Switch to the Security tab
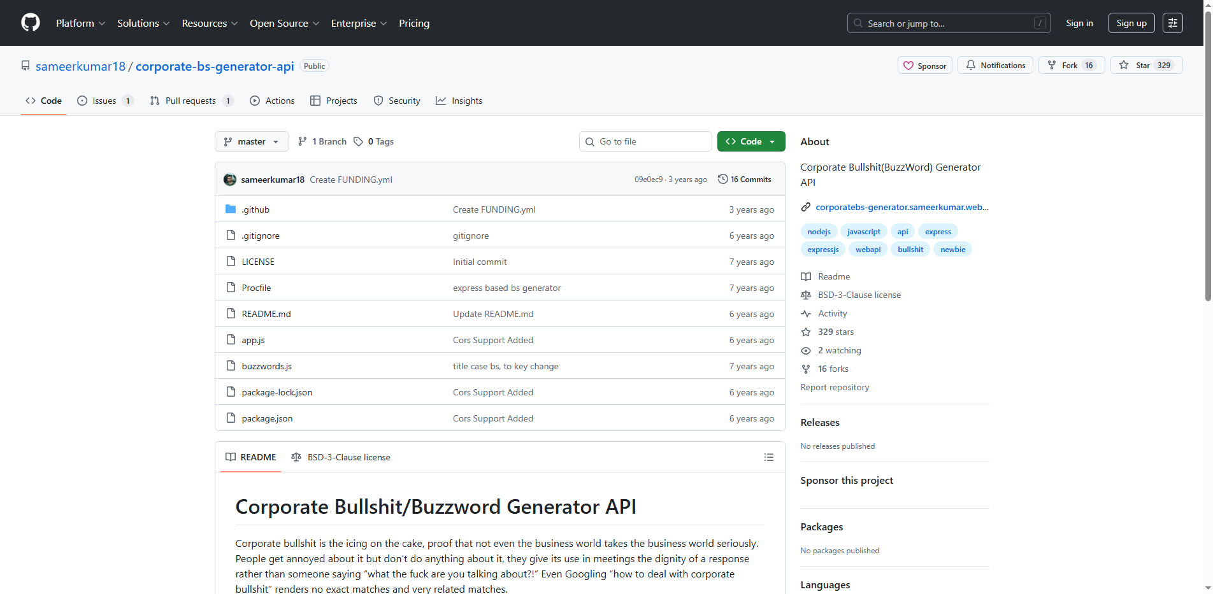Screen dimensions: 1213x594 point(396,101)
